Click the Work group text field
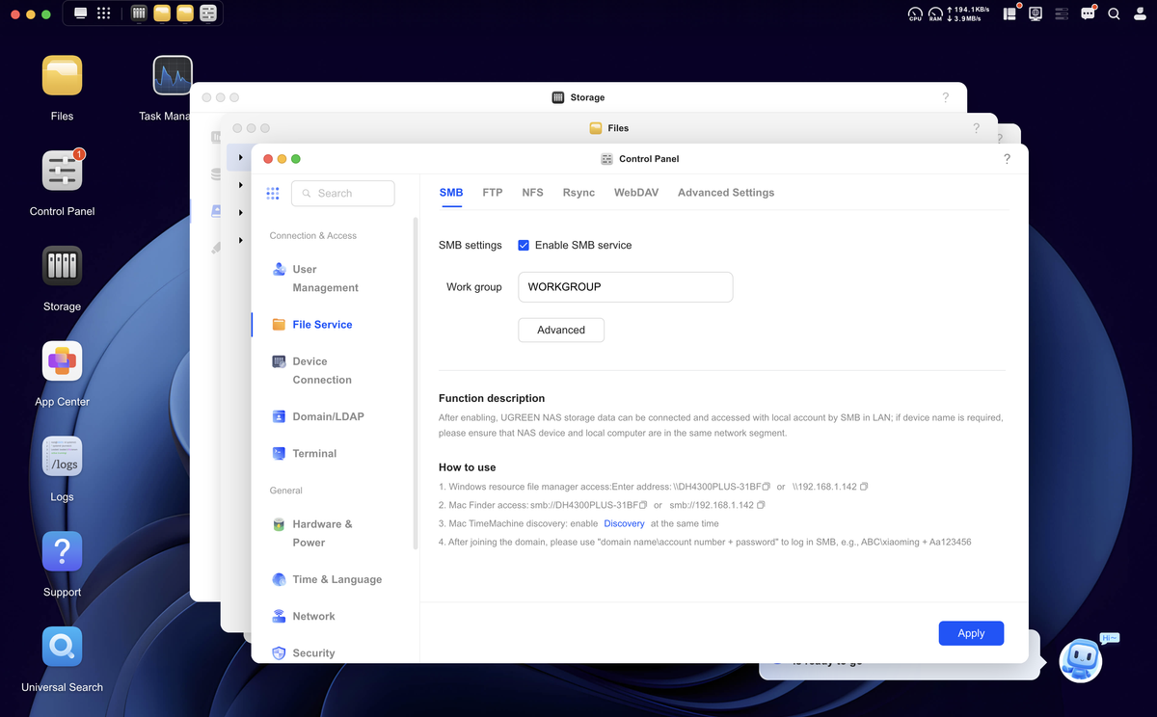1157x717 pixels. pos(626,287)
